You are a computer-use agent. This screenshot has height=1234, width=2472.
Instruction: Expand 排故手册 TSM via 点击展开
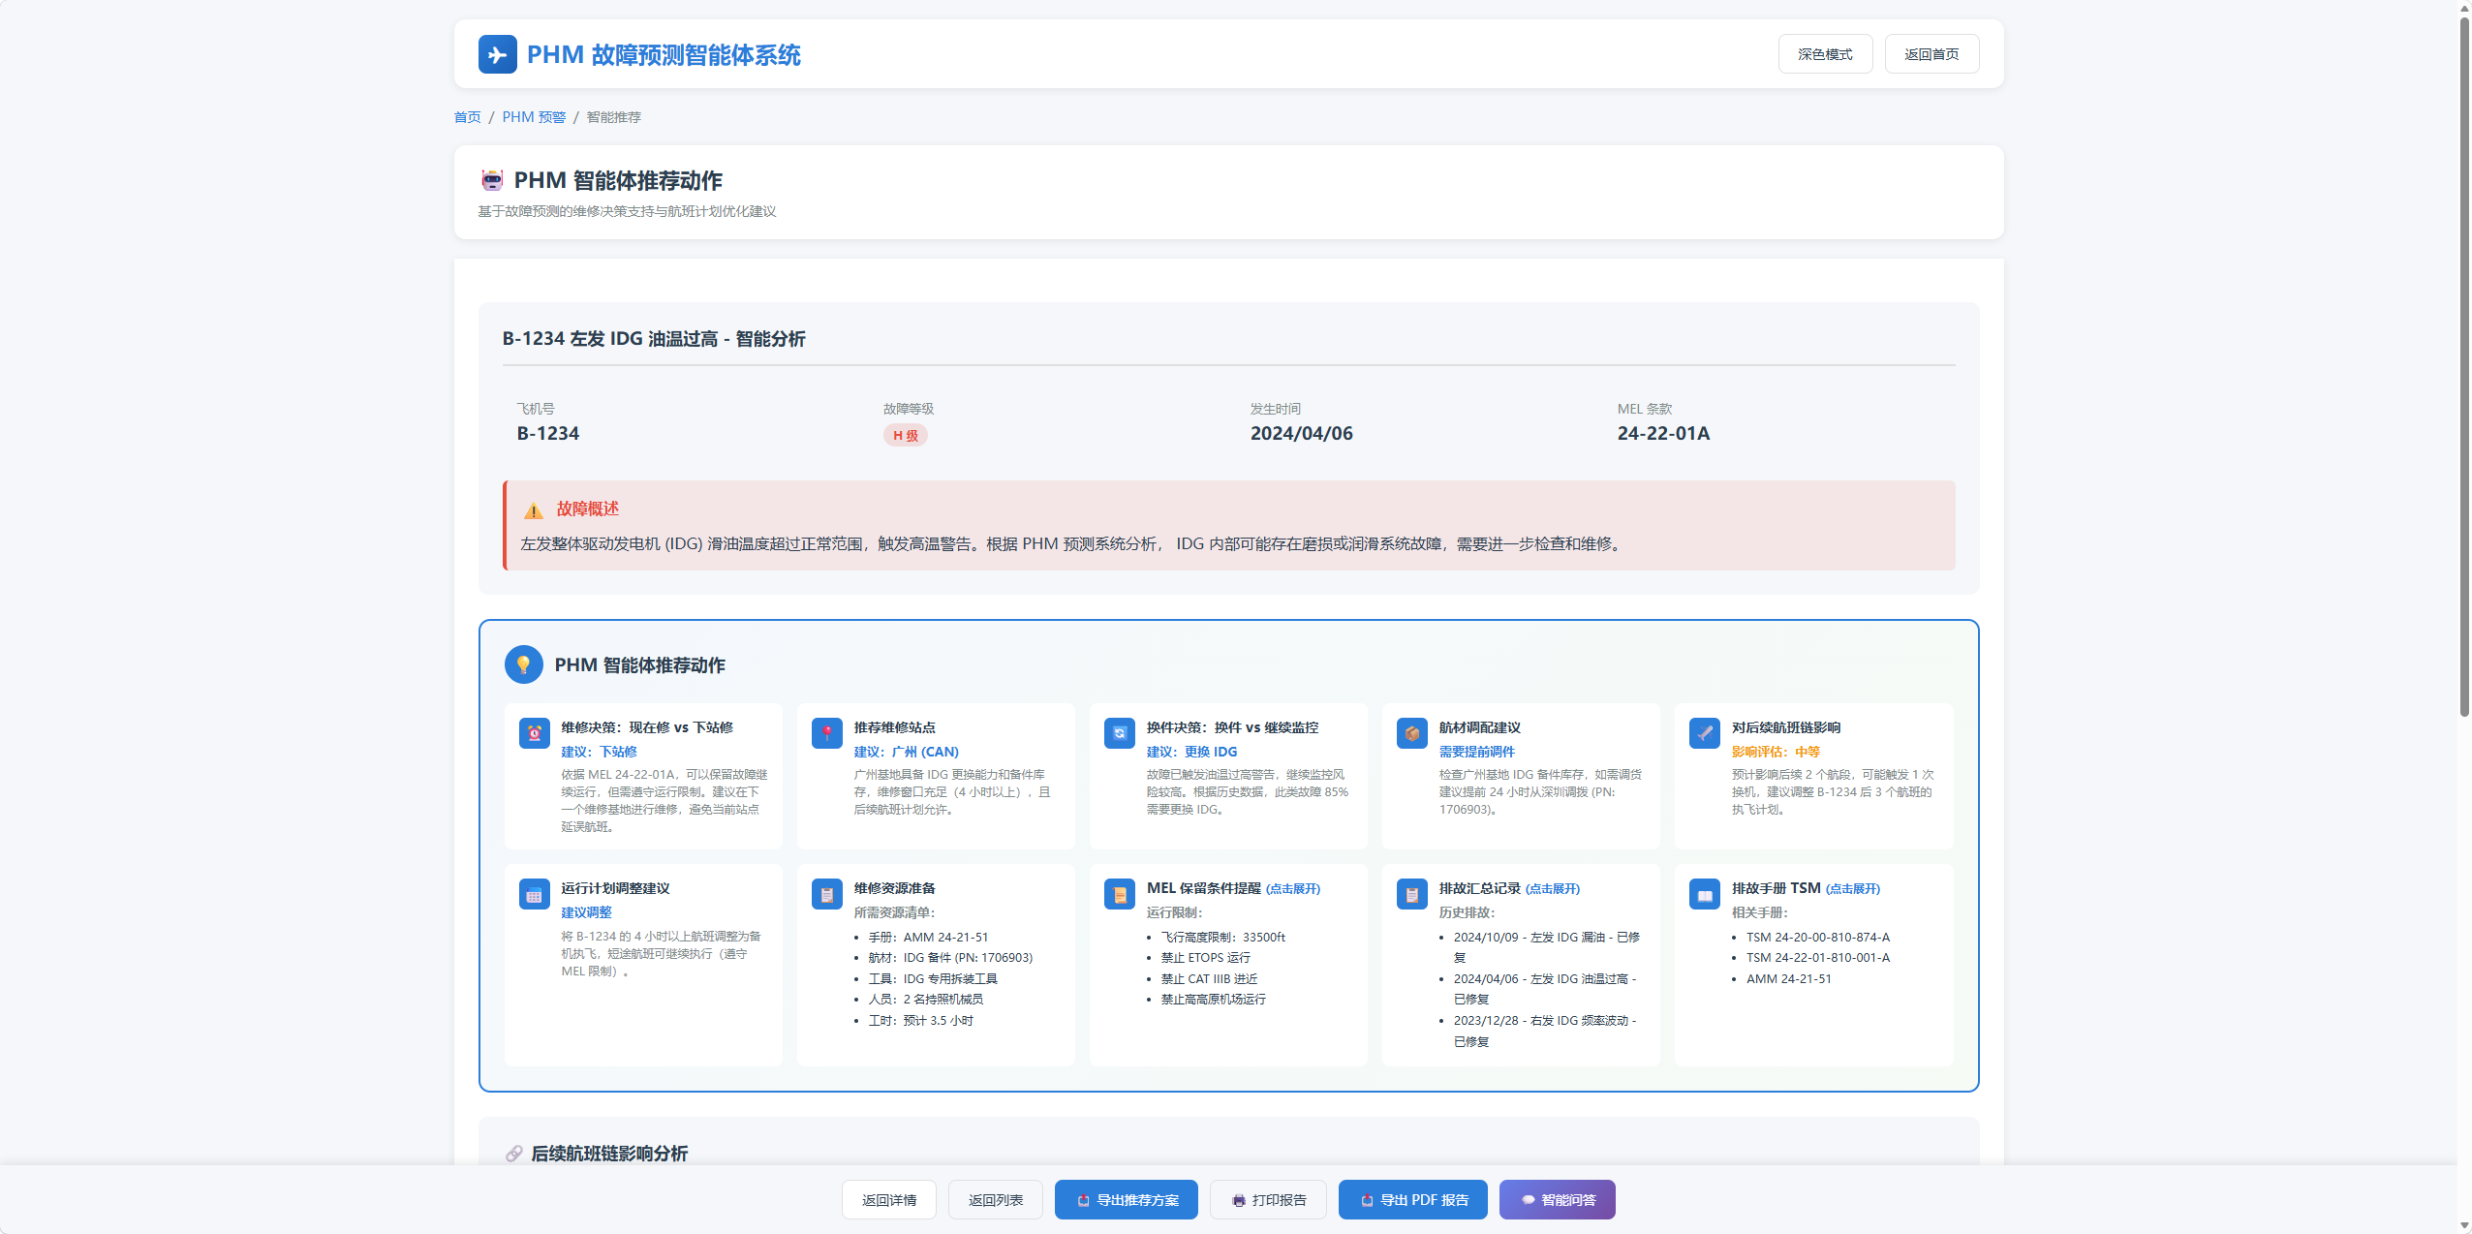pyautogui.click(x=1853, y=889)
